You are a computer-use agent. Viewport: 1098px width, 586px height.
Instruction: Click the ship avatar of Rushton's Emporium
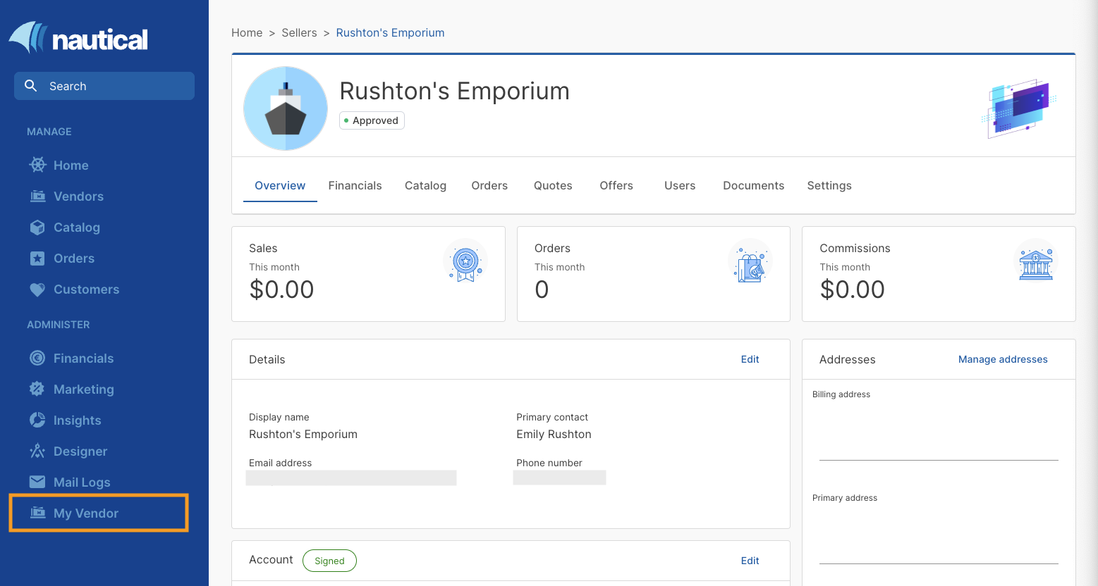point(286,108)
